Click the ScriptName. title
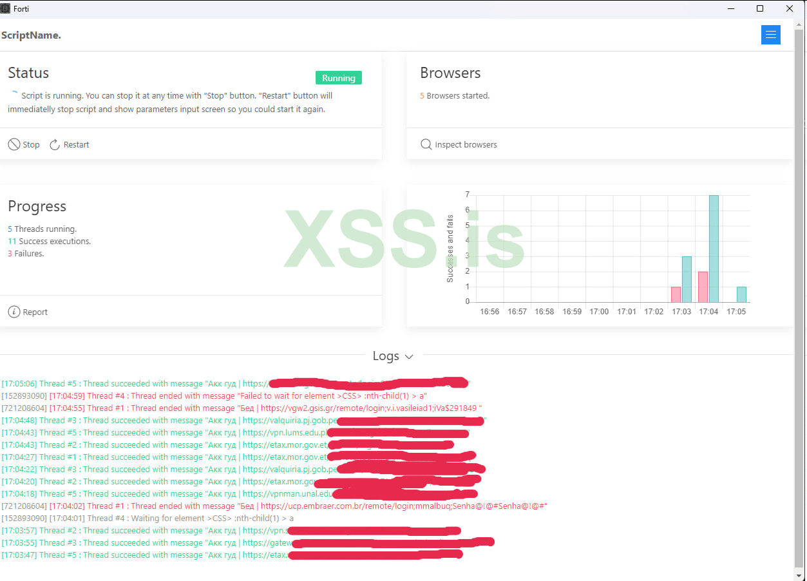Viewport: 807px width, 581px height. coord(31,35)
